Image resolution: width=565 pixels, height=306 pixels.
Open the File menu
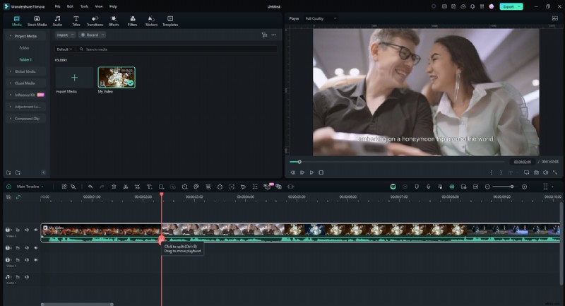(x=58, y=6)
